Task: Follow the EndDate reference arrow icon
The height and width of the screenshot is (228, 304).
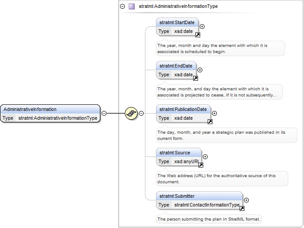Action: coord(195,78)
